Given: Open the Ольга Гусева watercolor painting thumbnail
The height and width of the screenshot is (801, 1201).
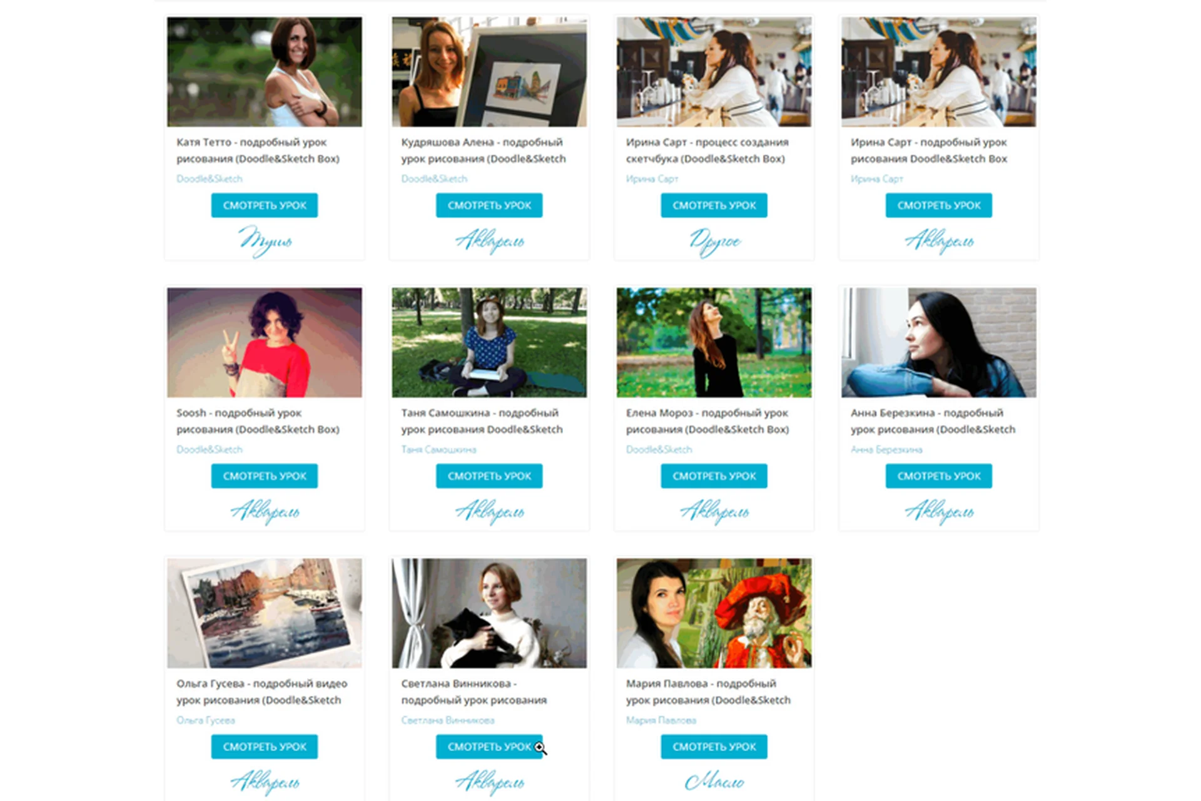Looking at the screenshot, I should pos(264,613).
